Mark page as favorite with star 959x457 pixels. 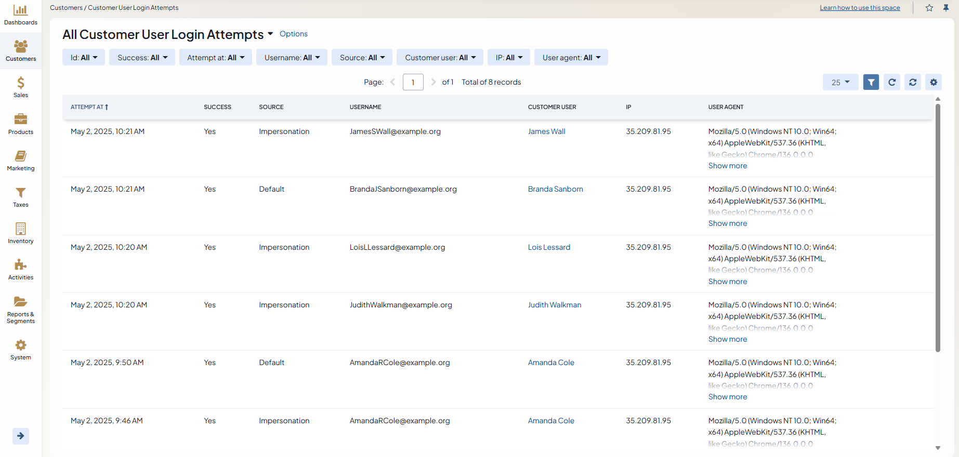click(x=929, y=8)
